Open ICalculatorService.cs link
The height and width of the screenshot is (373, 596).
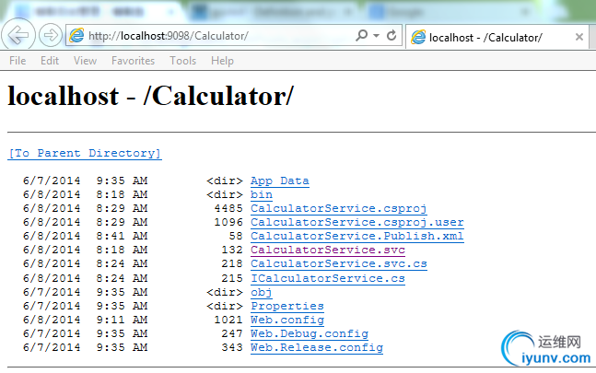[328, 278]
